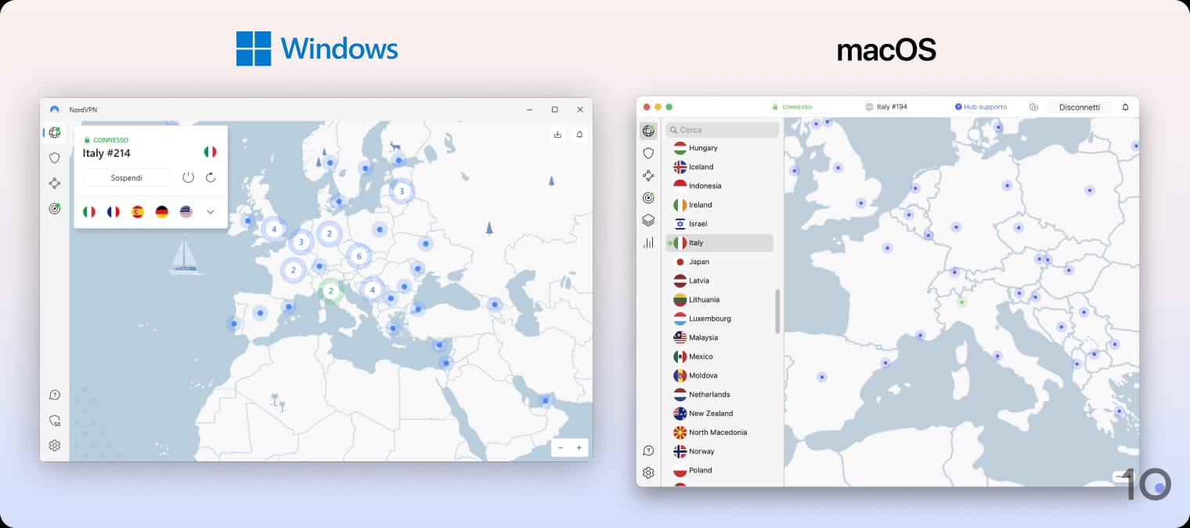The image size is (1190, 528).
Task: Click the reconnect refresh icon beside Sospendi
Action: 211,178
